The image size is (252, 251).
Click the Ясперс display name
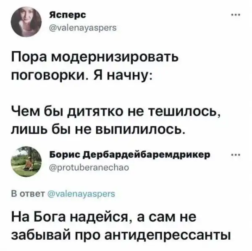click(x=68, y=15)
